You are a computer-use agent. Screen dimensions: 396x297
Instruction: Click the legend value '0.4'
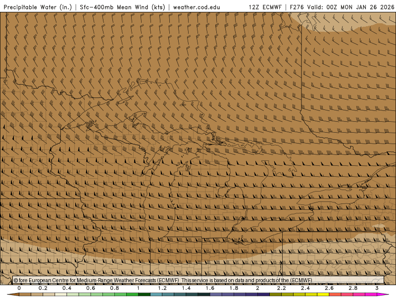pos(67,288)
